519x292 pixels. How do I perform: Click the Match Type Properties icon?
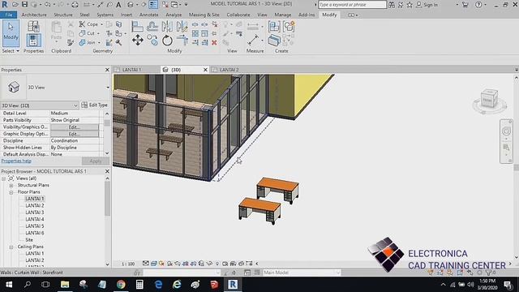coord(71,42)
